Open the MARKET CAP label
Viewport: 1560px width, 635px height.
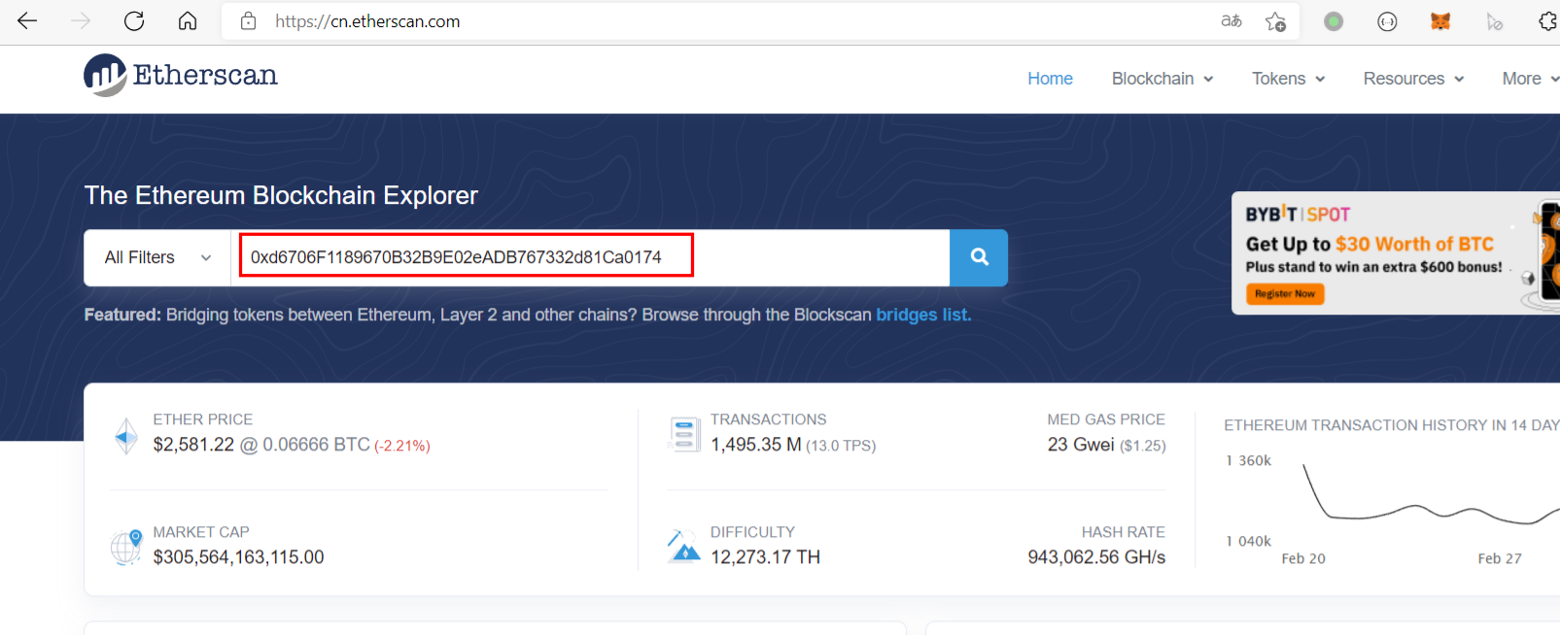pyautogui.click(x=201, y=532)
